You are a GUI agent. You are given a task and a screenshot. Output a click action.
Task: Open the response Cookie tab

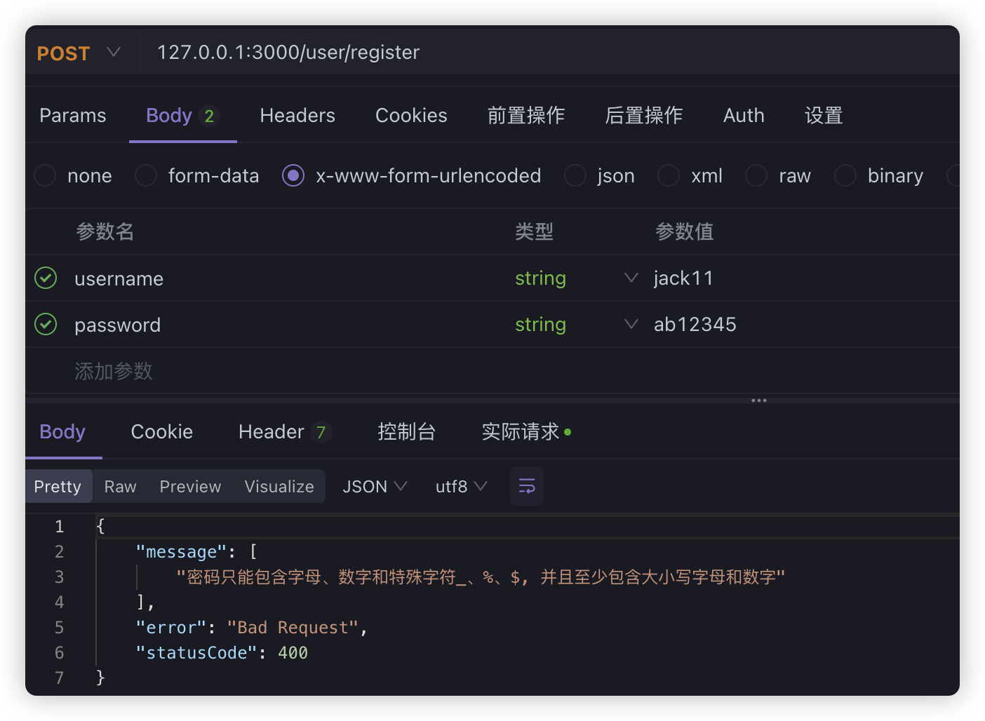(161, 432)
